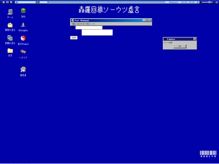Open the 投稿を送る network computers icon
Image resolution: width=219 pixels, height=164 pixels.
click(10, 38)
